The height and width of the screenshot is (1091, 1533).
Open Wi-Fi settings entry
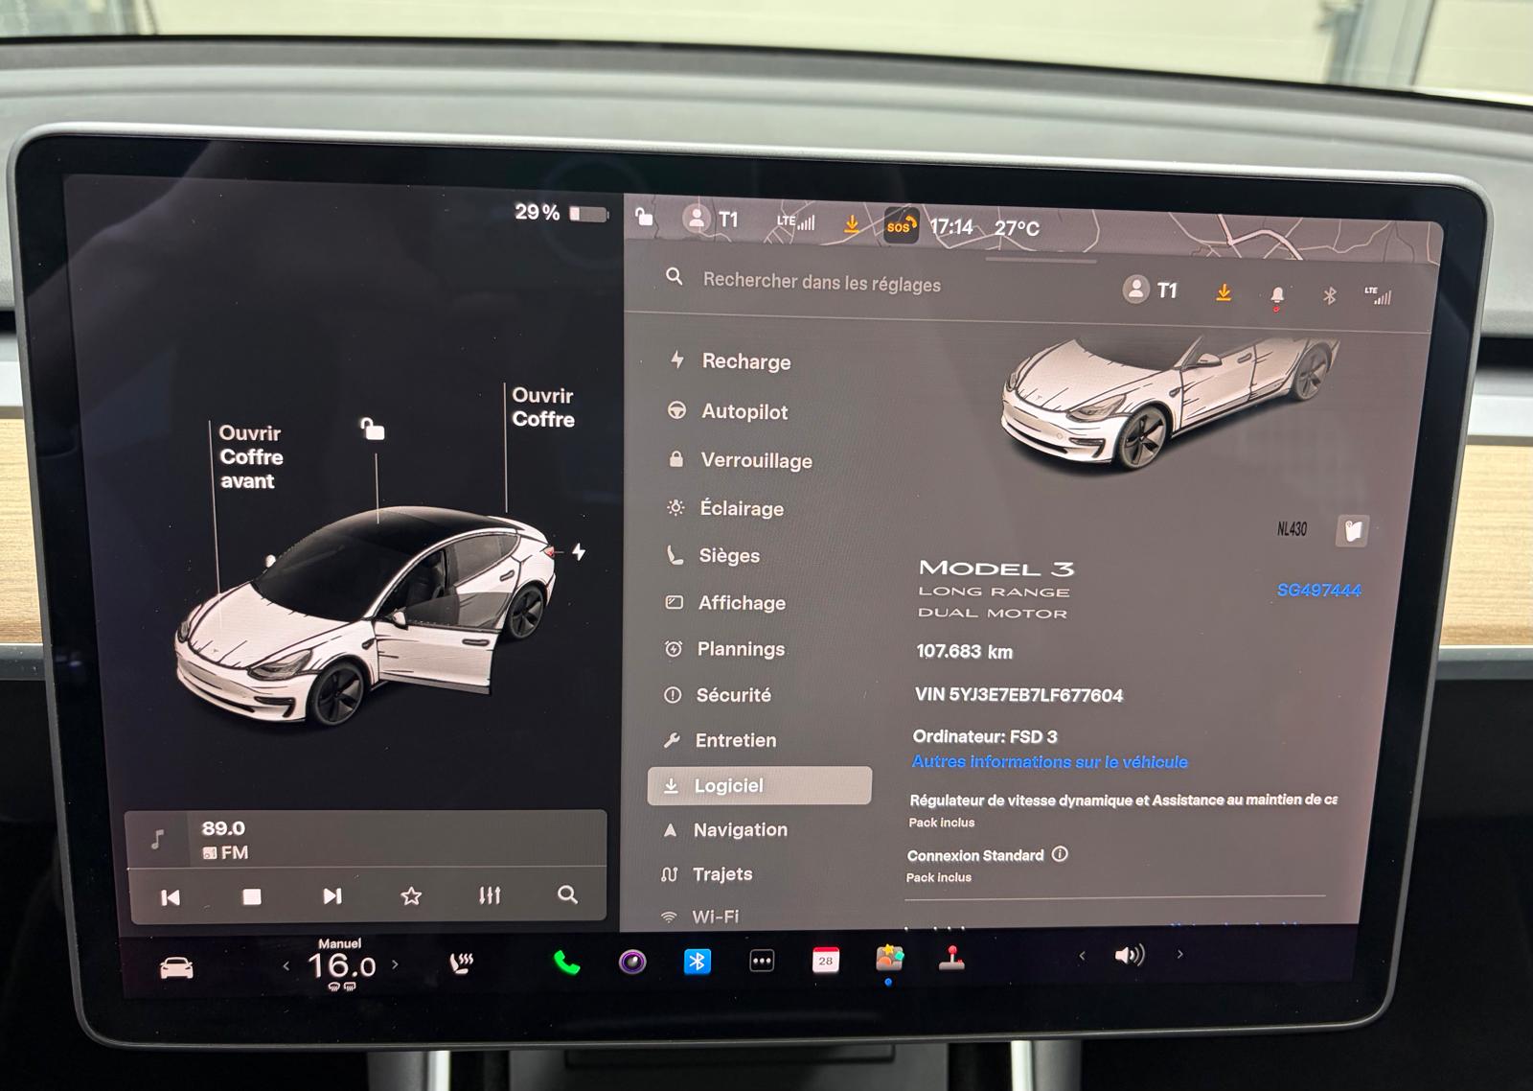click(699, 917)
